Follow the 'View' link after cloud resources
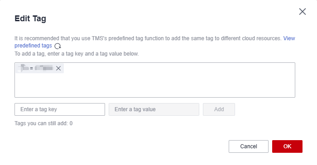The height and width of the screenshot is (165, 317). 289,38
